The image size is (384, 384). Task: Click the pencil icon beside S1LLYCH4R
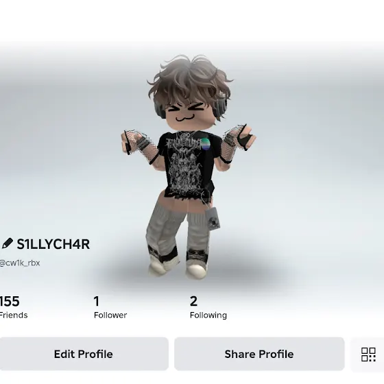pyautogui.click(x=8, y=243)
